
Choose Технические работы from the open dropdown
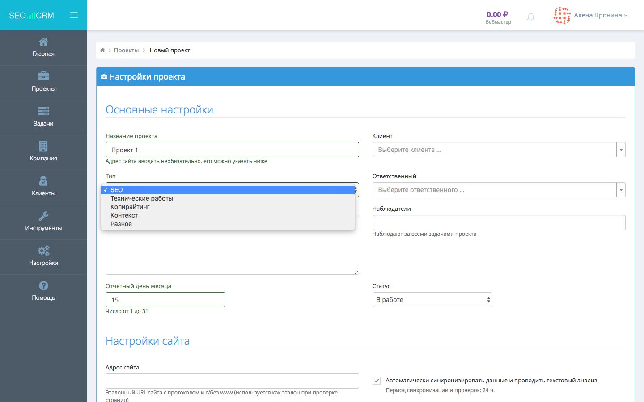point(142,198)
